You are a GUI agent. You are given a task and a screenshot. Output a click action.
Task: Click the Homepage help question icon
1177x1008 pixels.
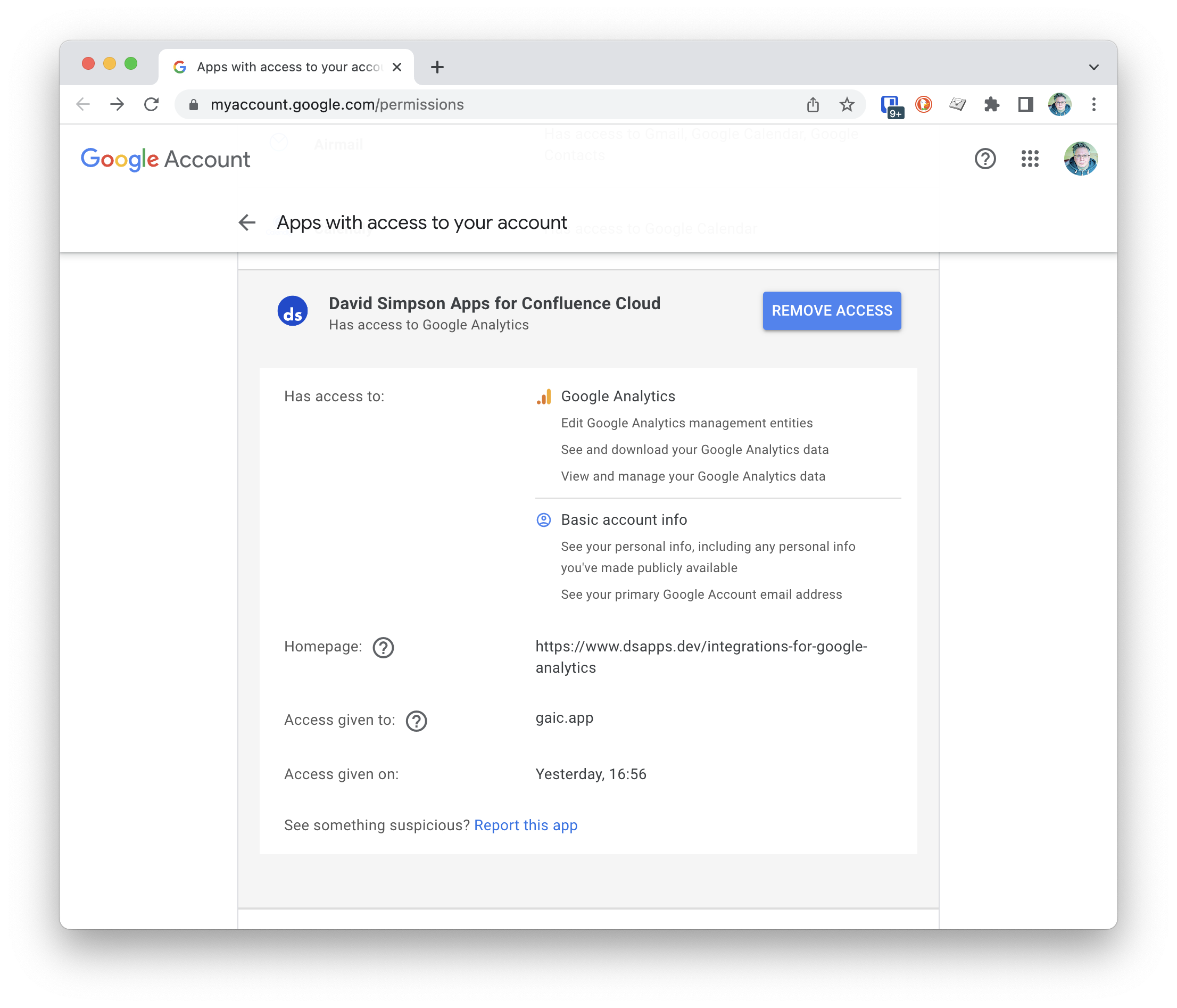383,647
